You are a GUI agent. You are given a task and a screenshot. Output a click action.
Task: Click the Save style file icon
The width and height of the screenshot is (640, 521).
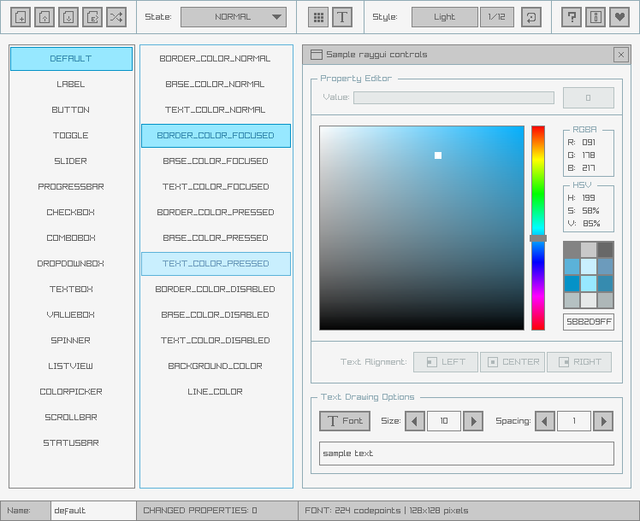[68, 17]
